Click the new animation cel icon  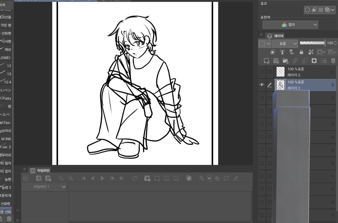pyautogui.click(x=157, y=178)
